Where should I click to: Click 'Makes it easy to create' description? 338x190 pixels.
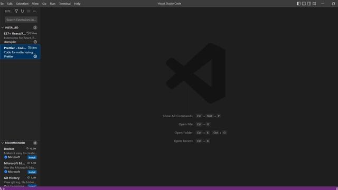coord(21,153)
